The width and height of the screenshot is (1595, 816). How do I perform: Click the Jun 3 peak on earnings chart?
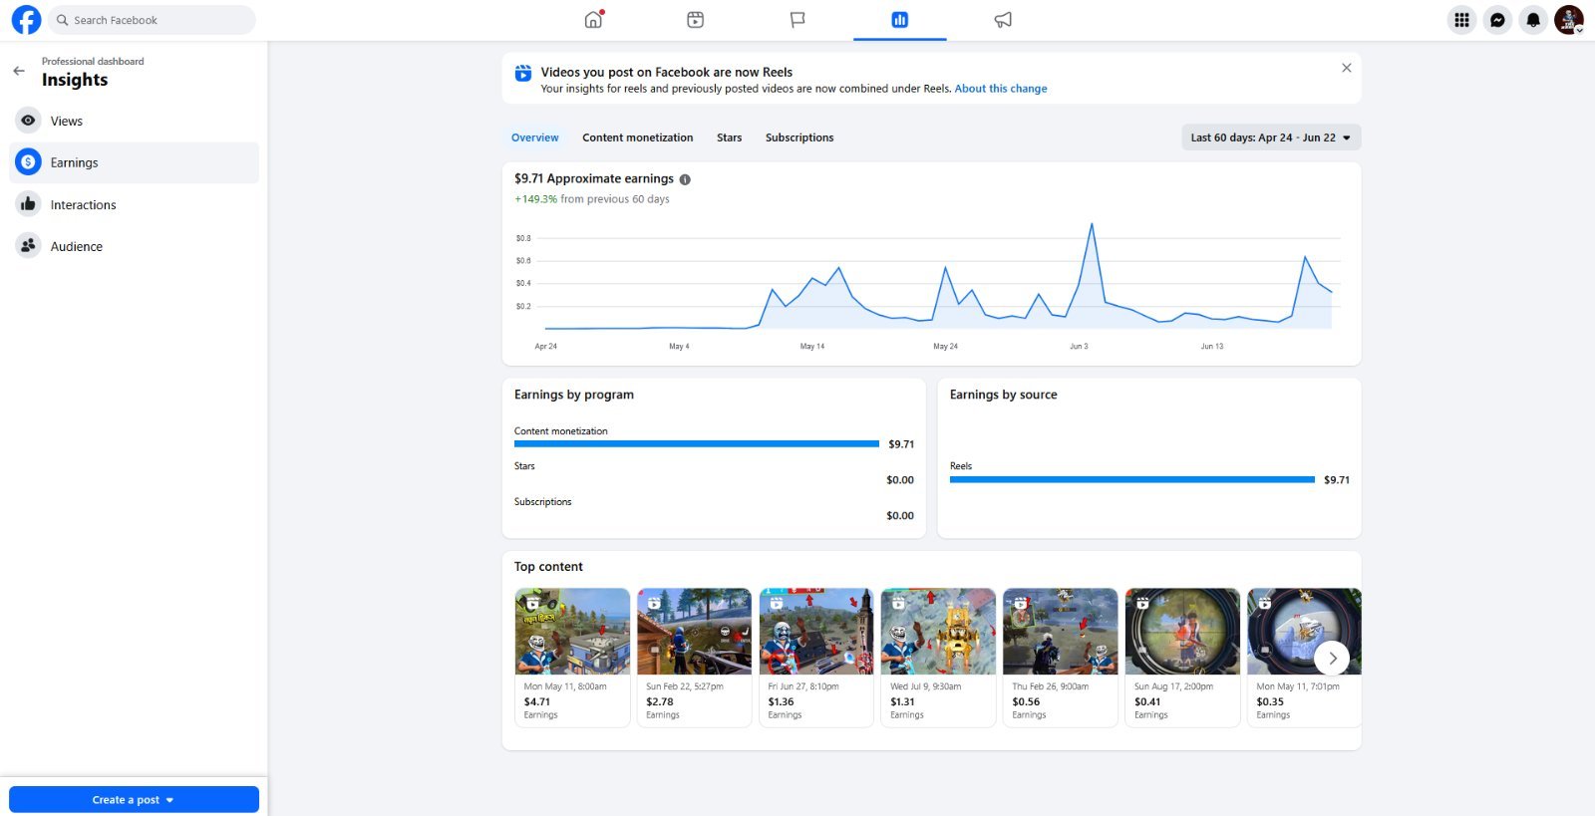[x=1092, y=225]
